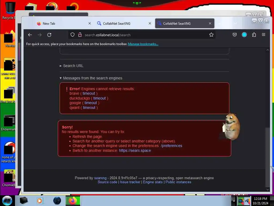Open the Windows Start button
The height and width of the screenshot is (206, 274).
click(x=7, y=201)
